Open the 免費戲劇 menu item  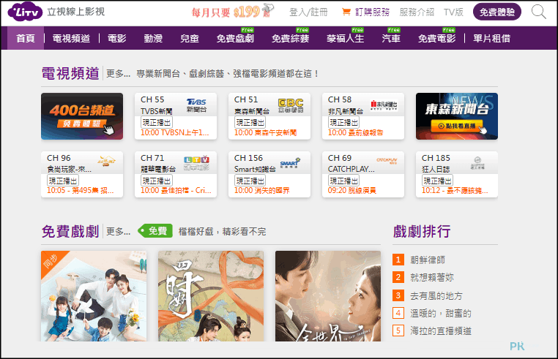click(x=235, y=38)
